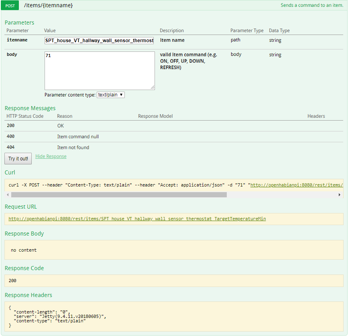Click the green POST method badge
This screenshot has width=348, height=336.
pos(10,6)
